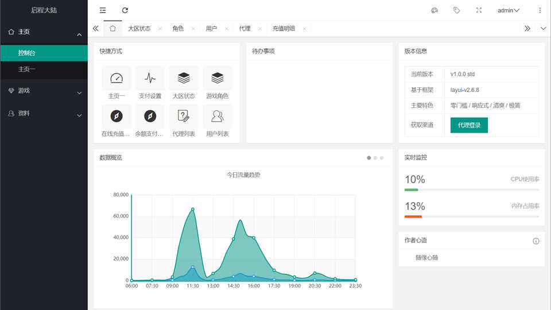Select the second carousel dot in 数据概览

[x=375, y=158]
